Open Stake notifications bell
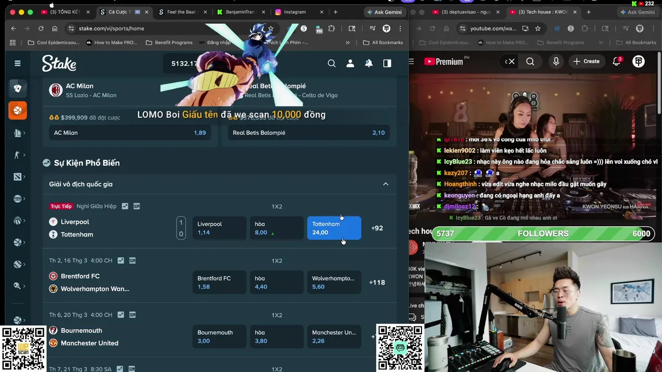The width and height of the screenshot is (662, 372). [369, 63]
